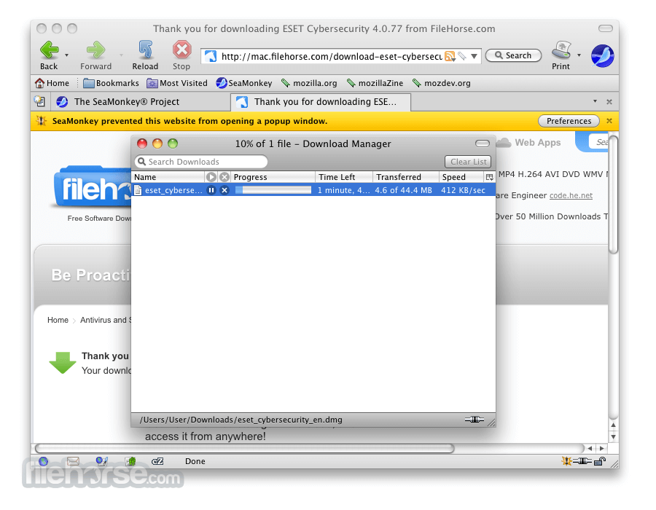The width and height of the screenshot is (656, 510).
Task: Open the code.he.net link
Action: (571, 196)
